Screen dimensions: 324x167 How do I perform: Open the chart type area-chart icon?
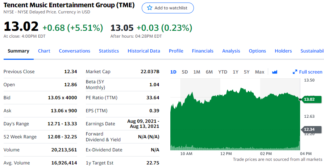[x=275, y=72]
